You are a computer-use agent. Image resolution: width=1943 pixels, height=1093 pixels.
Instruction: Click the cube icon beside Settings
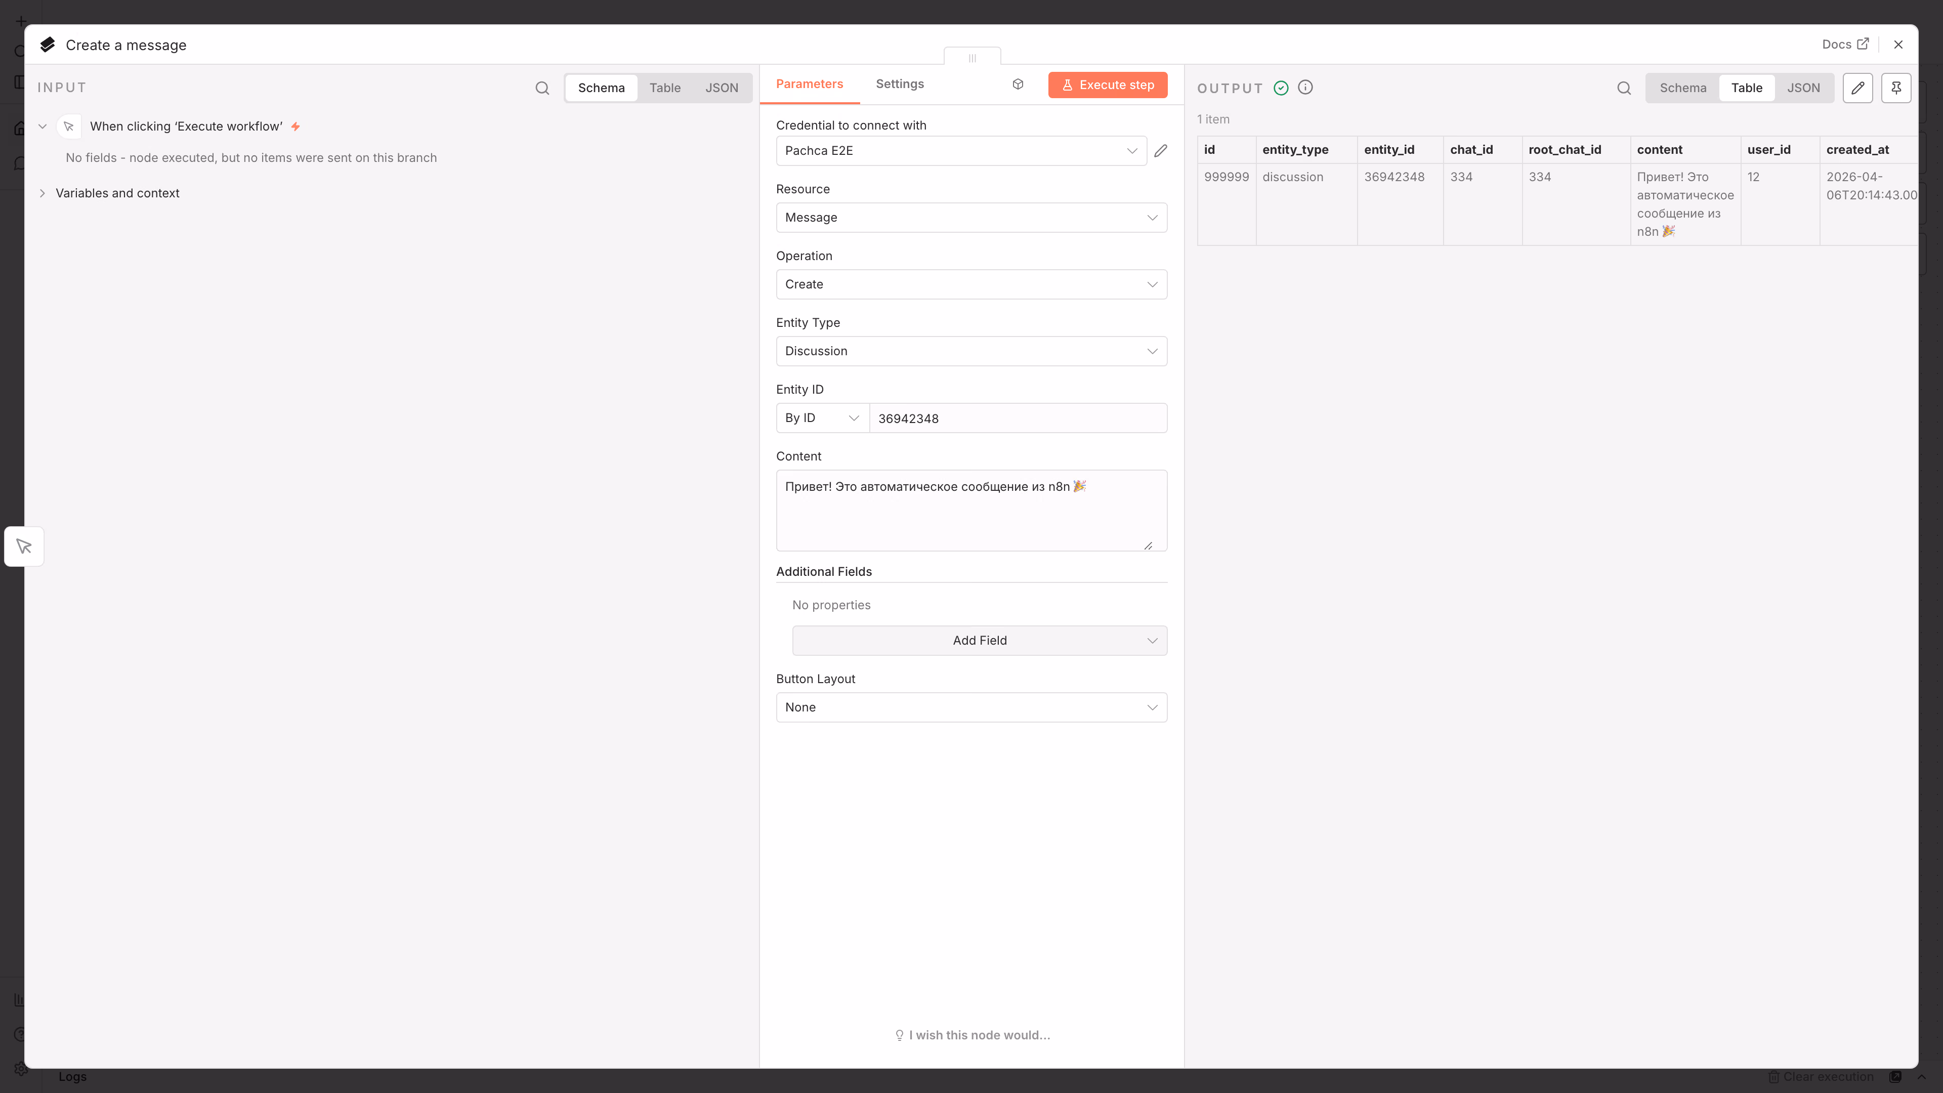(x=1018, y=85)
